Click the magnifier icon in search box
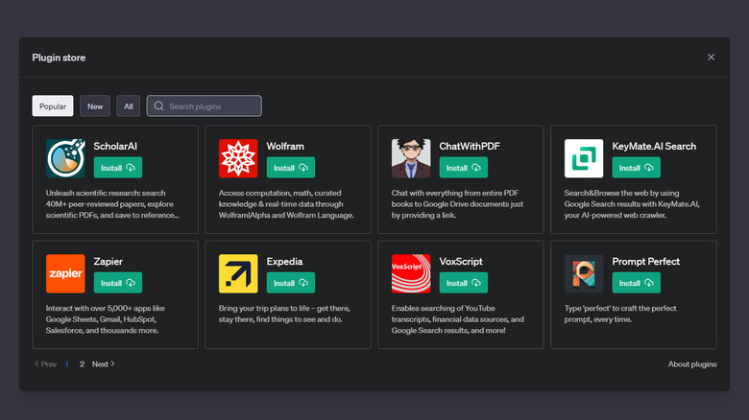This screenshot has width=749, height=420. point(158,105)
